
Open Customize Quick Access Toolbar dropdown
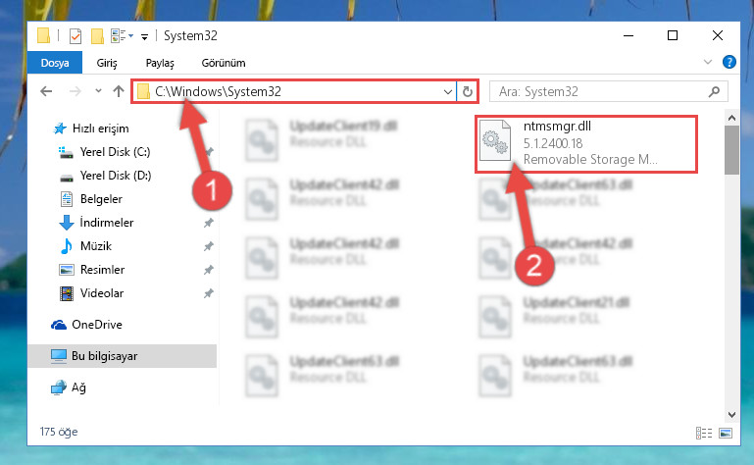[x=144, y=36]
